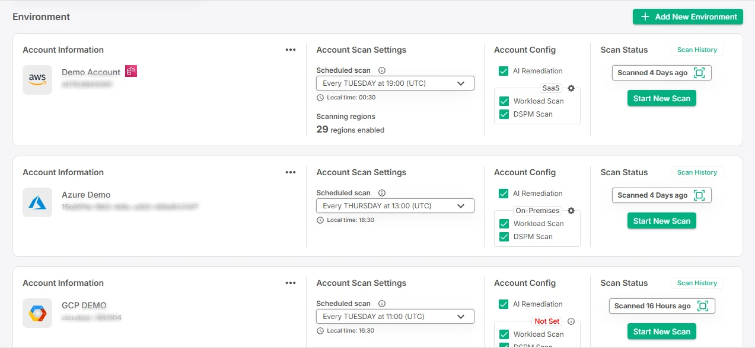Open the SaaS config gear settings
The width and height of the screenshot is (755, 348).
571,88
